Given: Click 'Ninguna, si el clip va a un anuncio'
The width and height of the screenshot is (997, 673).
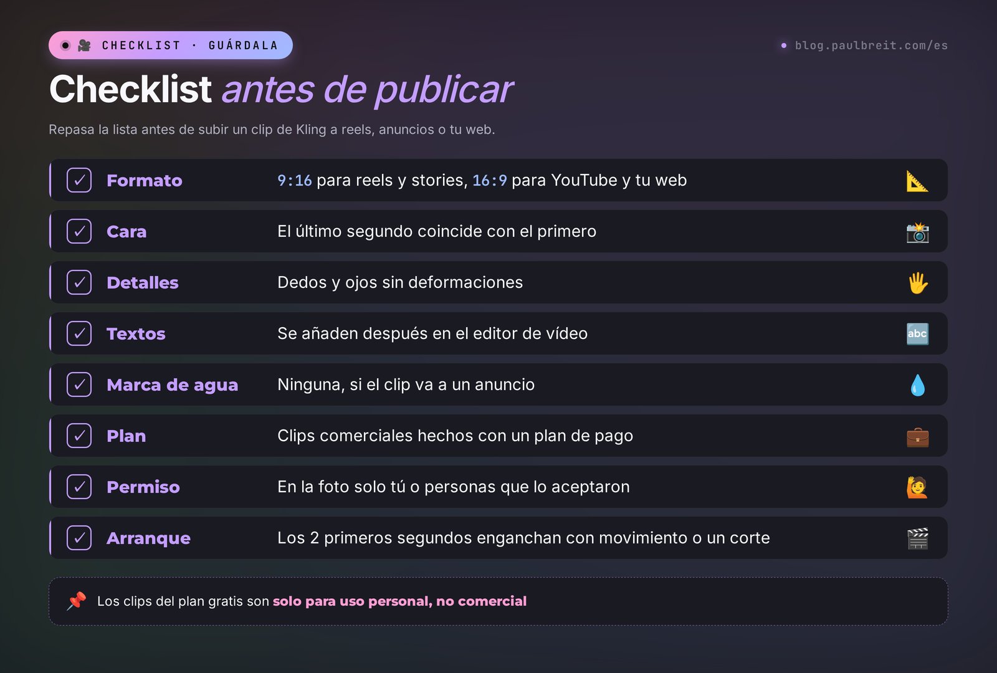Looking at the screenshot, I should tap(406, 384).
